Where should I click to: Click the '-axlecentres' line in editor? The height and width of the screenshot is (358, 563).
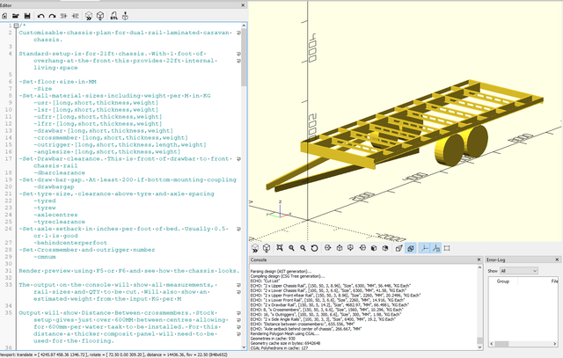tap(55, 215)
